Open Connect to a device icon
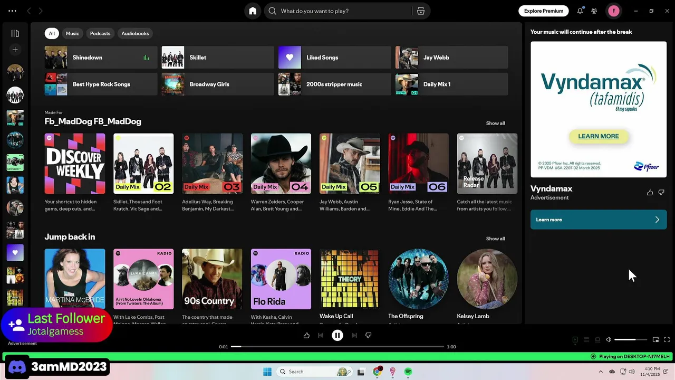The image size is (675, 380). (597, 340)
